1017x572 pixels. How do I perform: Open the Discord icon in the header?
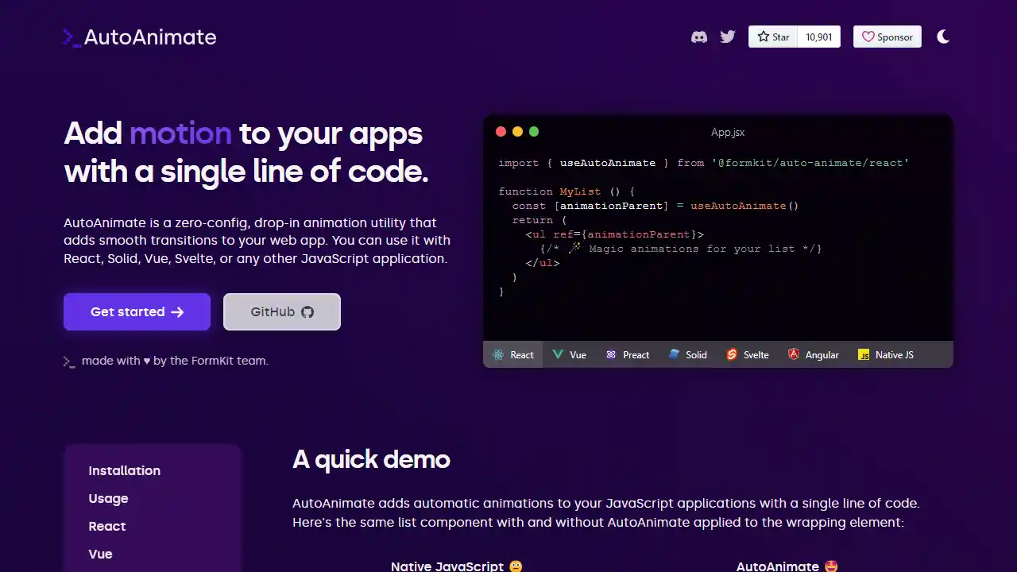(698, 37)
